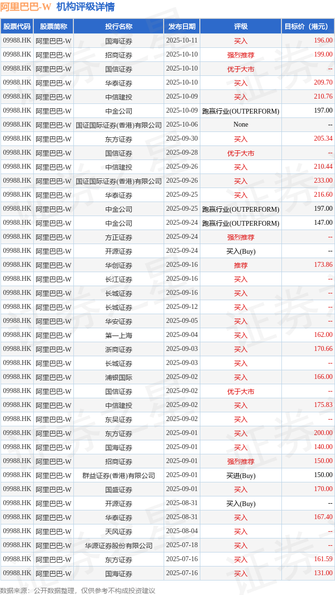Select target price 140.00
The image size is (335, 595).
click(323, 447)
